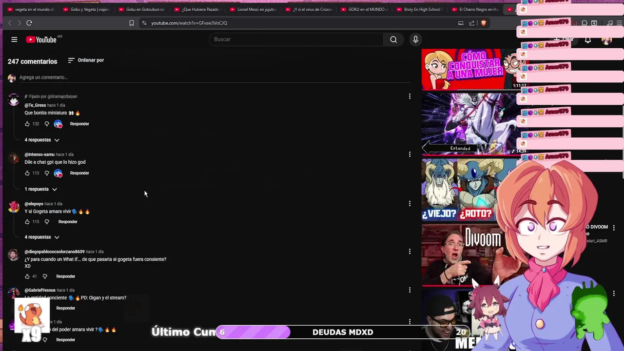This screenshot has width=624, height=351.
Task: Click the search magnifier button
Action: [393, 39]
